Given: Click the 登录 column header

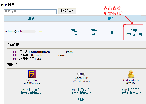Looking at the screenshot, I should tap(31, 18).
